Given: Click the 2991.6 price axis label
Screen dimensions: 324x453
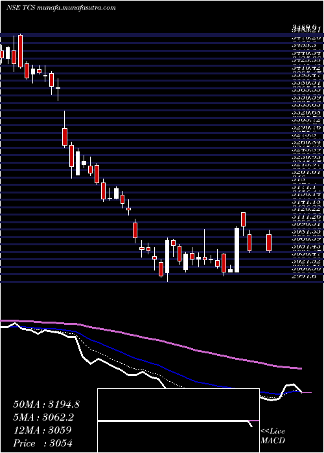Looking at the screenshot, I should (305, 276).
